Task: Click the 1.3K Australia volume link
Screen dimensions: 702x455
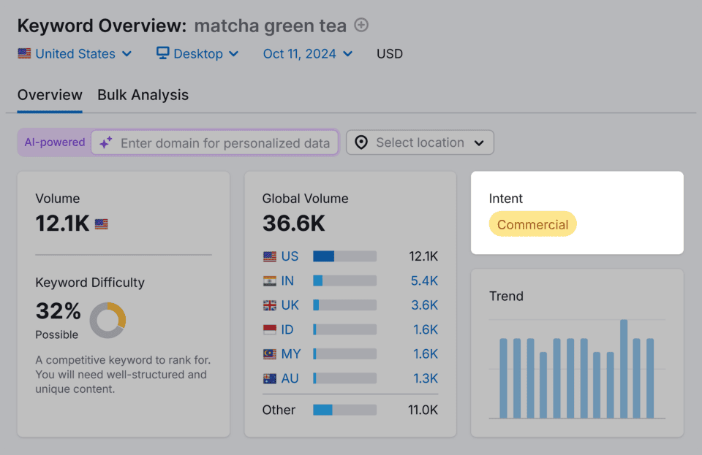Action: click(x=424, y=378)
